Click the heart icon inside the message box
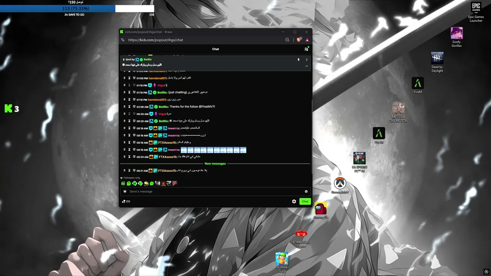Viewport: 491px width, 276px height. 125,191
